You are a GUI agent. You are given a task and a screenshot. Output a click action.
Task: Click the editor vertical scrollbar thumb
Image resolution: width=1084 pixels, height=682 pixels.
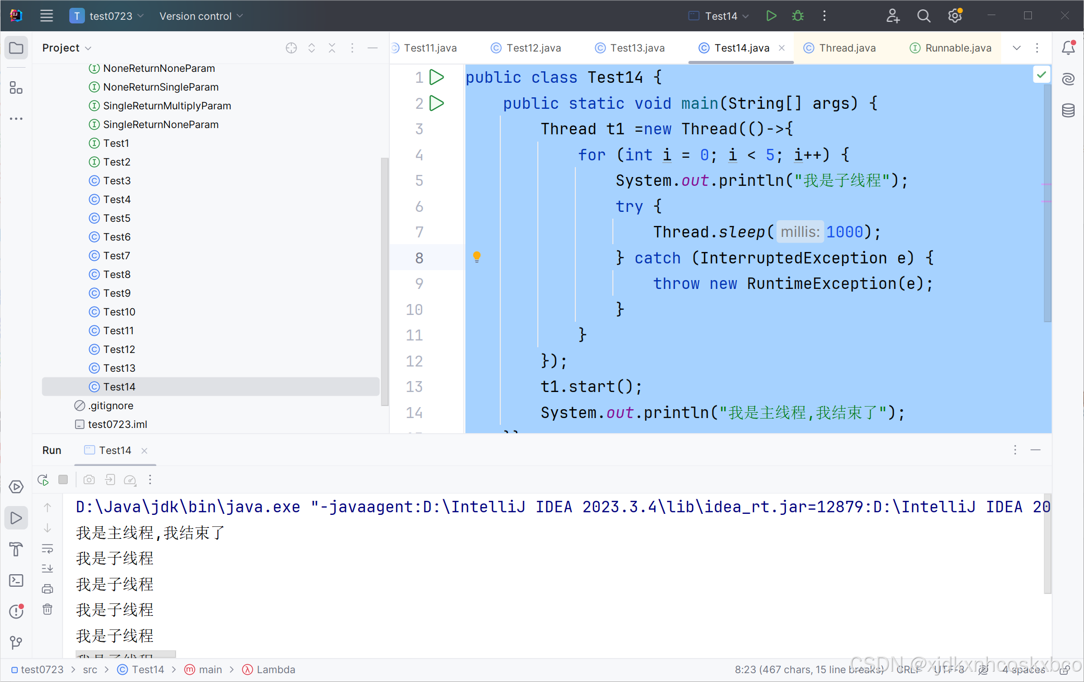[1047, 203]
